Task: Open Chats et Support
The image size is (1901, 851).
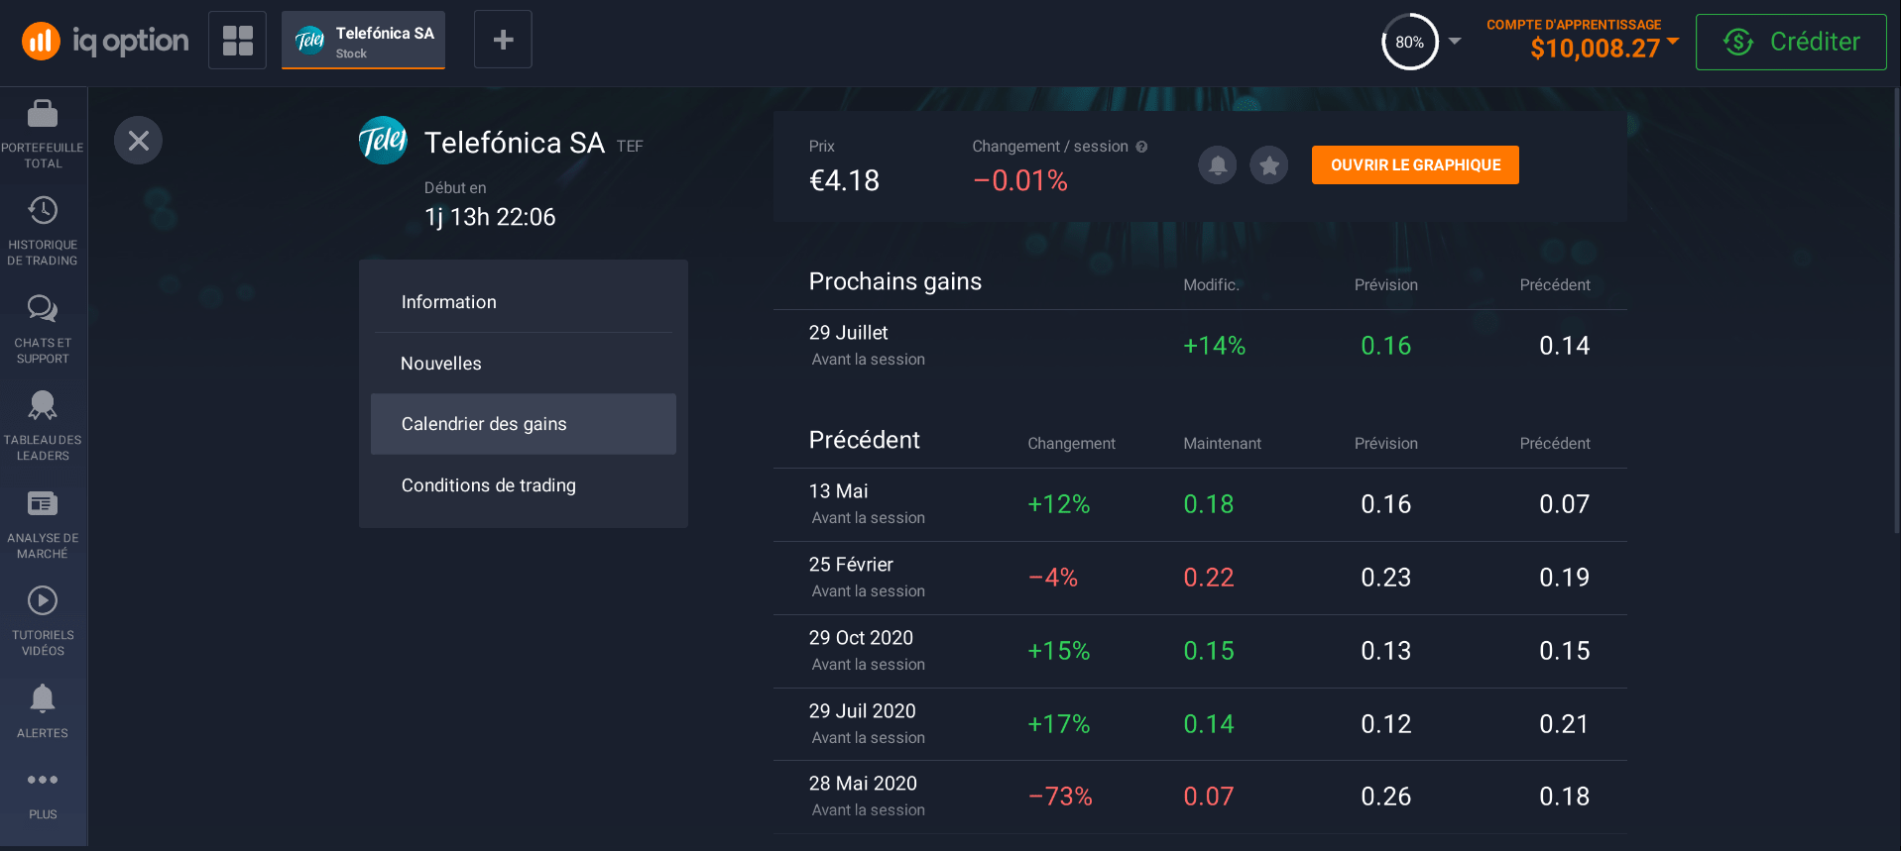Action: (43, 329)
